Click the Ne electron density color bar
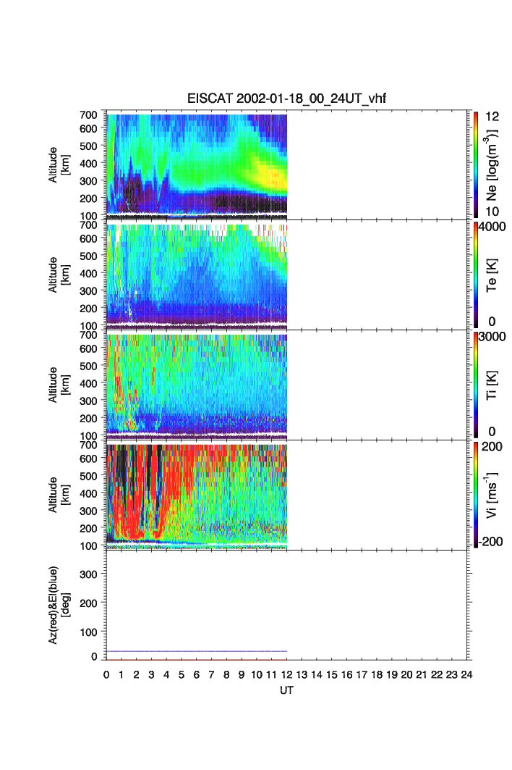 (476, 164)
